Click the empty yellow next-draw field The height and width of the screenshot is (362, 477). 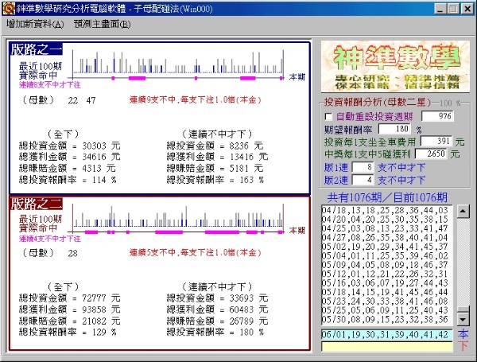pos(387,346)
